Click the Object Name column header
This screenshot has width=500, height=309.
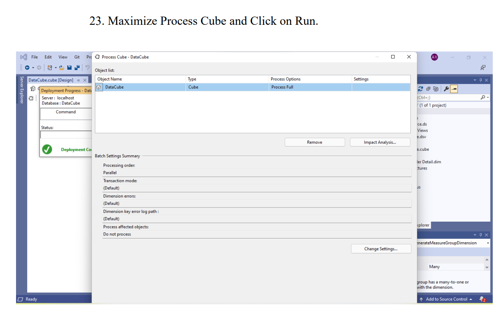140,79
